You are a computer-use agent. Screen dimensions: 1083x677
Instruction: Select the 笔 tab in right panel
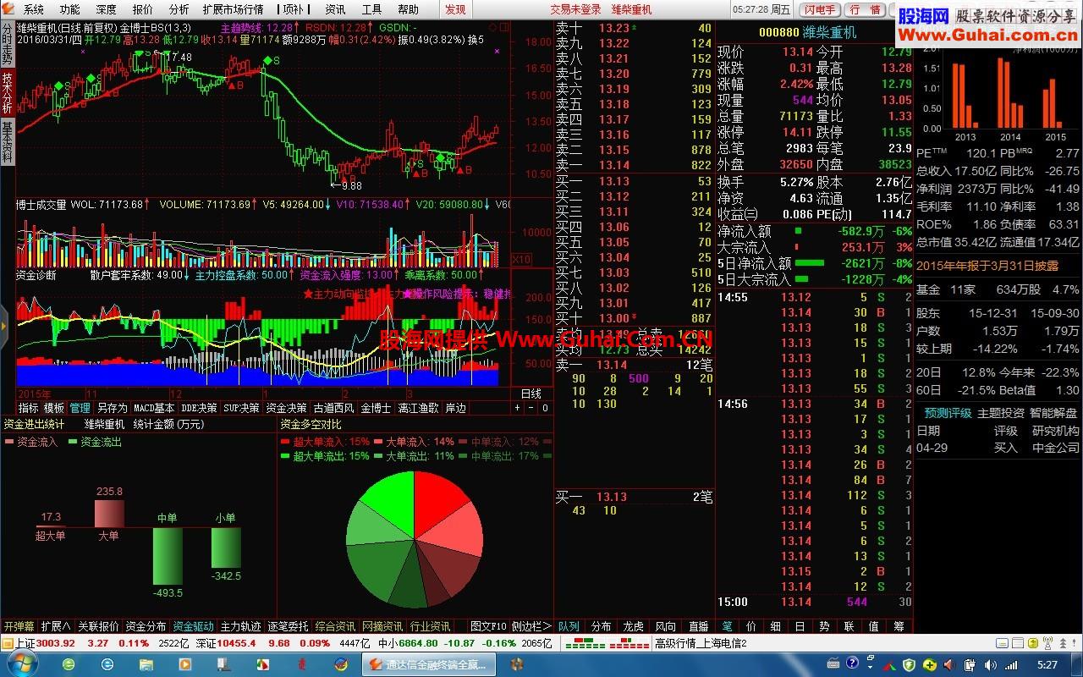click(727, 626)
